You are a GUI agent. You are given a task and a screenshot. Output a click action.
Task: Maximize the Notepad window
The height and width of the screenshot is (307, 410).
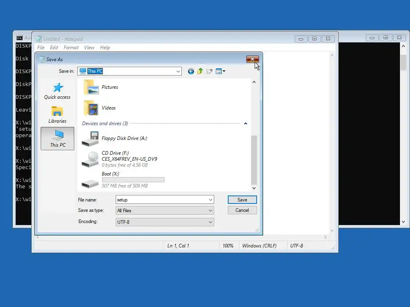[314, 39]
